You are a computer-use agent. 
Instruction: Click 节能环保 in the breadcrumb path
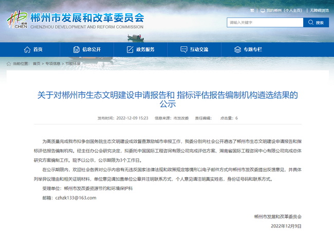click(x=72, y=64)
